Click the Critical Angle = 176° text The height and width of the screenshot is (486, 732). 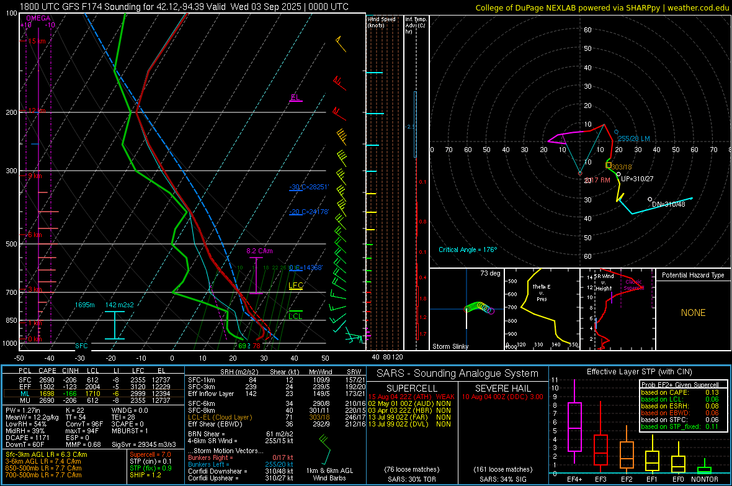468,250
